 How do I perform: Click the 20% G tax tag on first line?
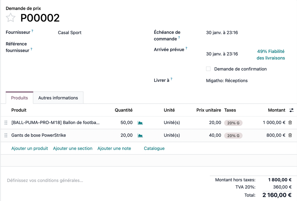(x=233, y=123)
